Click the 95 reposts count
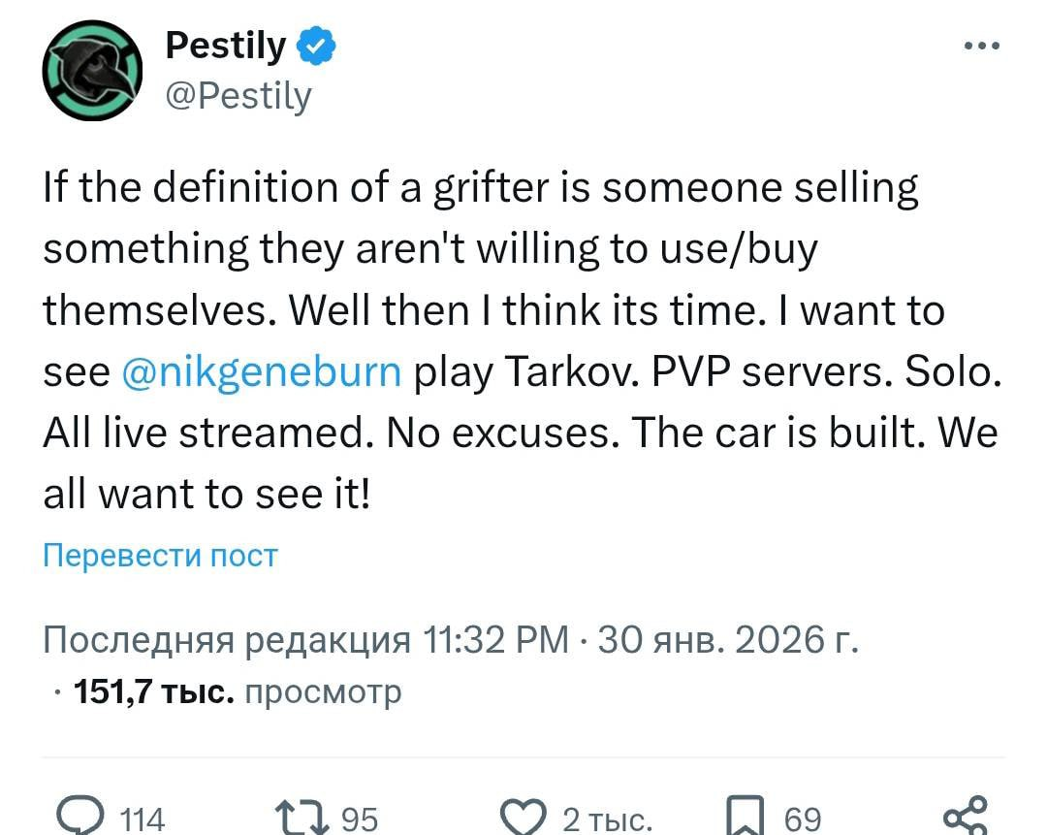This screenshot has height=835, width=1047. 360,819
